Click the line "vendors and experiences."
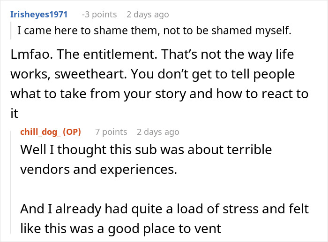 pos(98,169)
